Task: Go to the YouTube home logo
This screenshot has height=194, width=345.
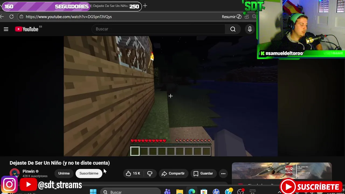Action: point(27,29)
